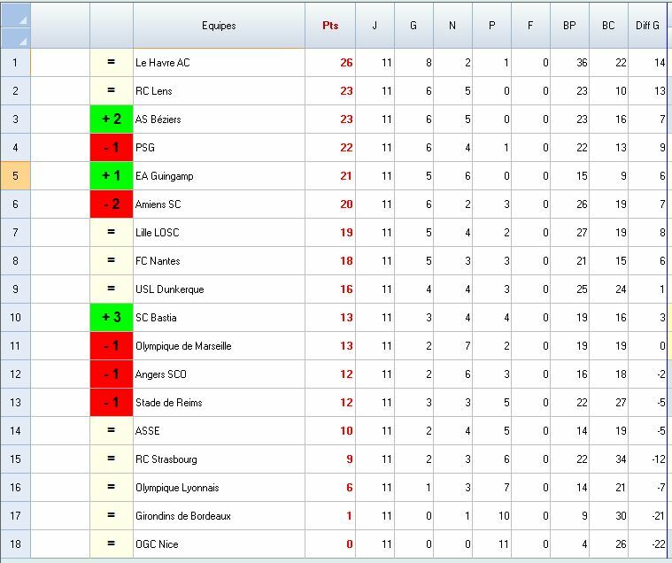Click the green +3 cell beside SC Bastia
This screenshot has width=672, height=563.
(112, 318)
